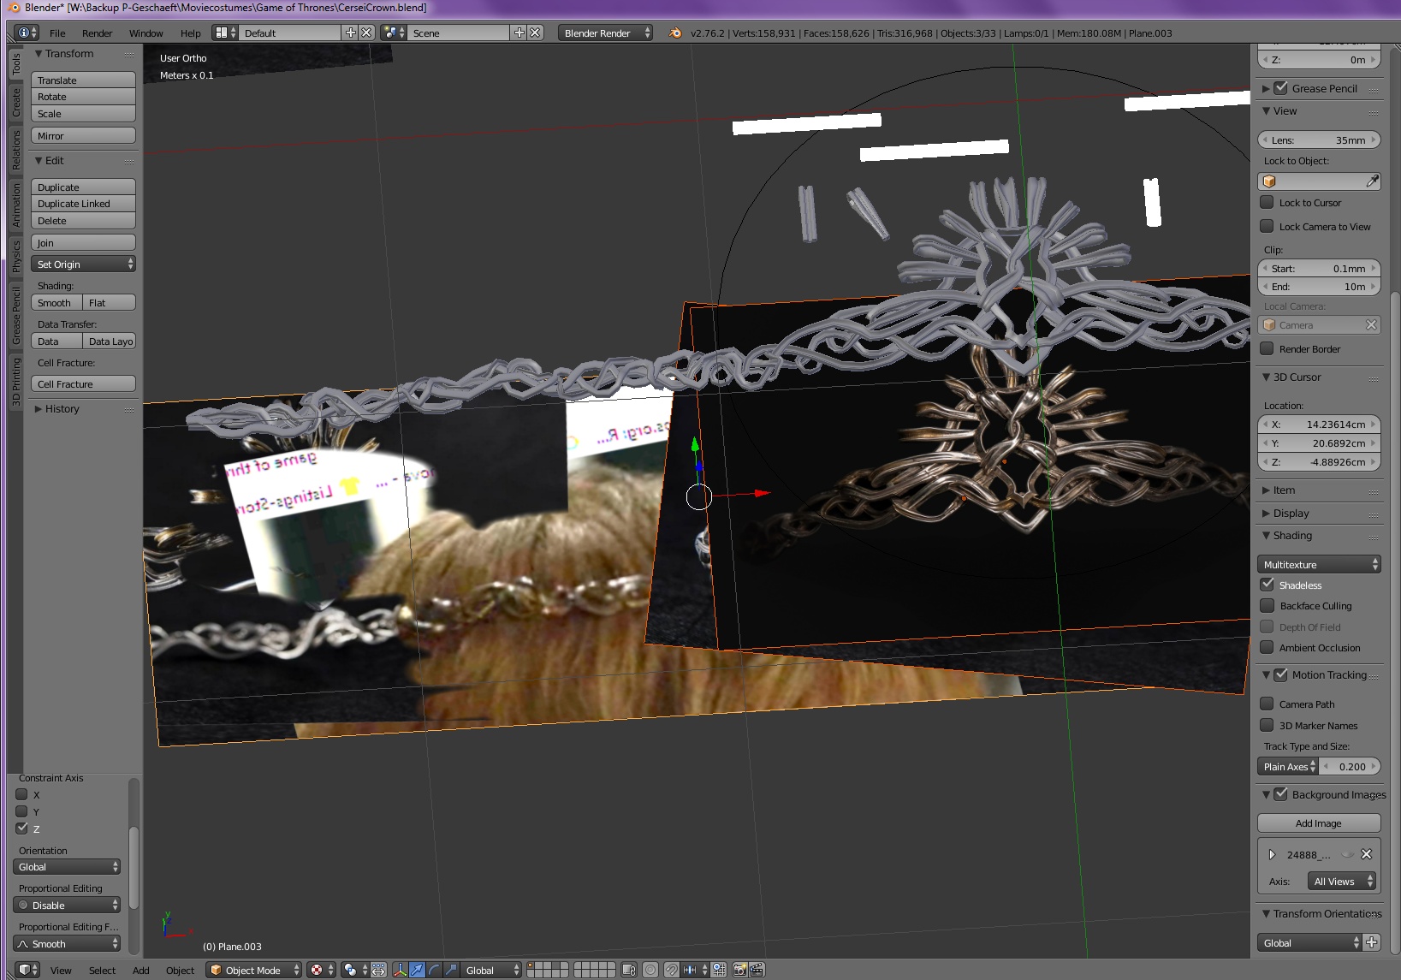Select the rotate manipulator arc icon
The height and width of the screenshot is (980, 1401).
tap(434, 970)
